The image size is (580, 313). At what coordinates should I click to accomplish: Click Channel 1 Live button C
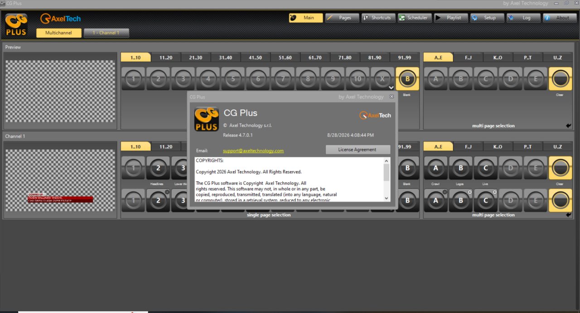(x=486, y=168)
